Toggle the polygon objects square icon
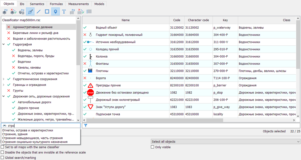This screenshot has height=160, width=301. point(47,12)
